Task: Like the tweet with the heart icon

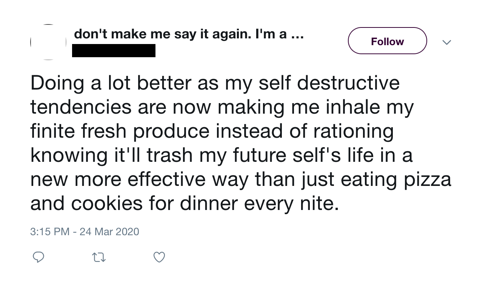Action: tap(159, 257)
